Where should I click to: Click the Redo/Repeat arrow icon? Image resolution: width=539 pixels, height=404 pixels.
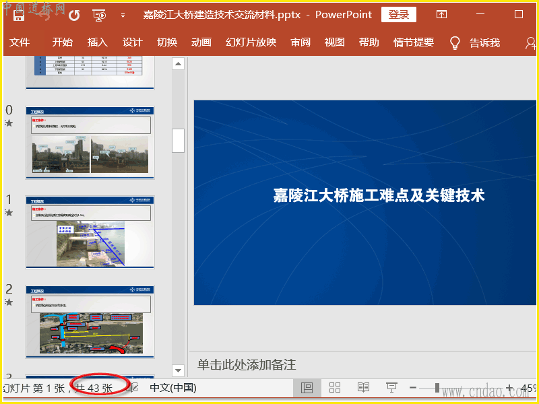point(74,15)
